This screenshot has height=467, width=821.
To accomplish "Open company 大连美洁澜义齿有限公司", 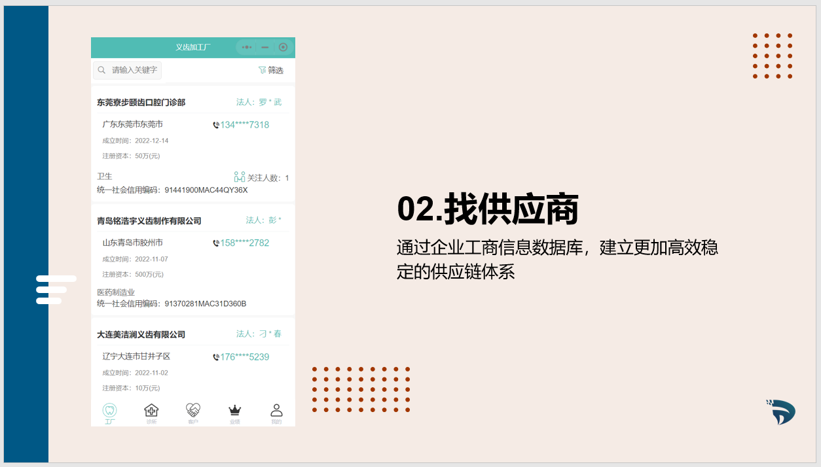I will click(141, 335).
